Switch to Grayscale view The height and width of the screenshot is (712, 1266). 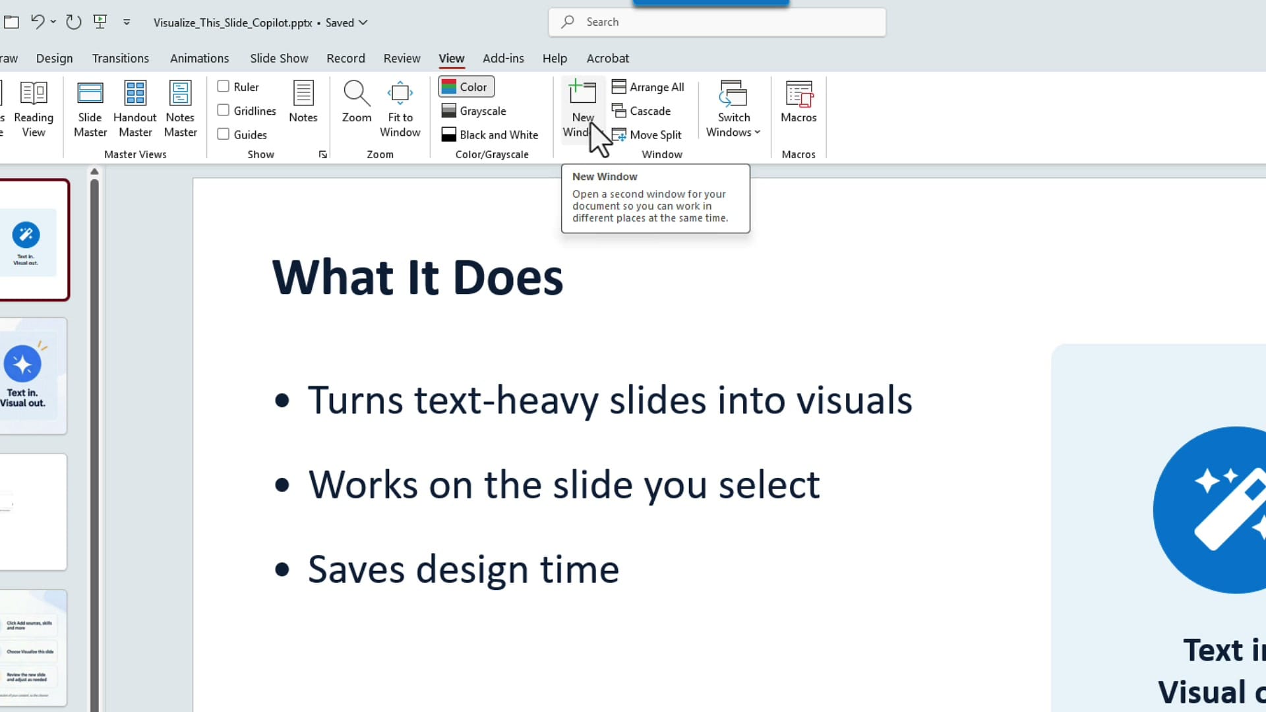tap(474, 111)
